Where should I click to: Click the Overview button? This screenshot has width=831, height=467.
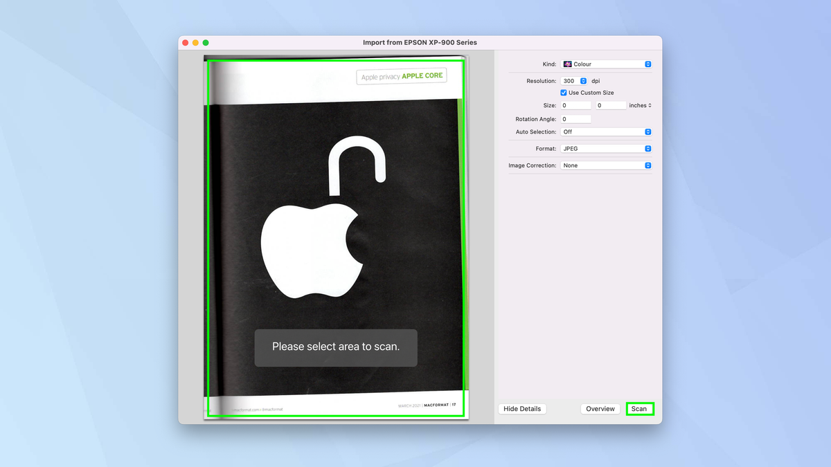[600, 408]
